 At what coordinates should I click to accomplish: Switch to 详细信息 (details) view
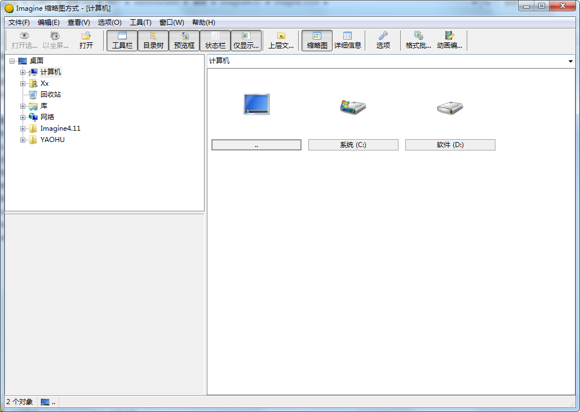click(348, 40)
